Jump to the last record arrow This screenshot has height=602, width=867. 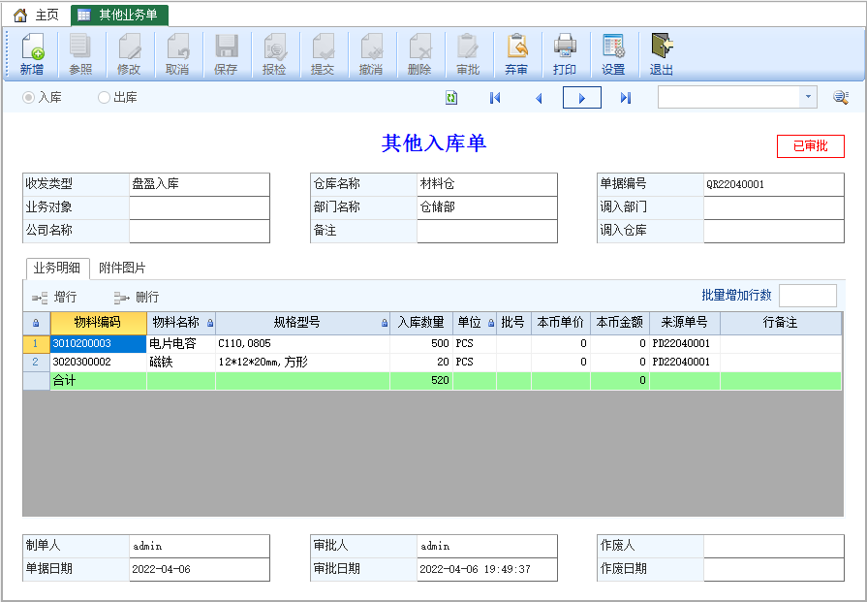click(x=626, y=98)
